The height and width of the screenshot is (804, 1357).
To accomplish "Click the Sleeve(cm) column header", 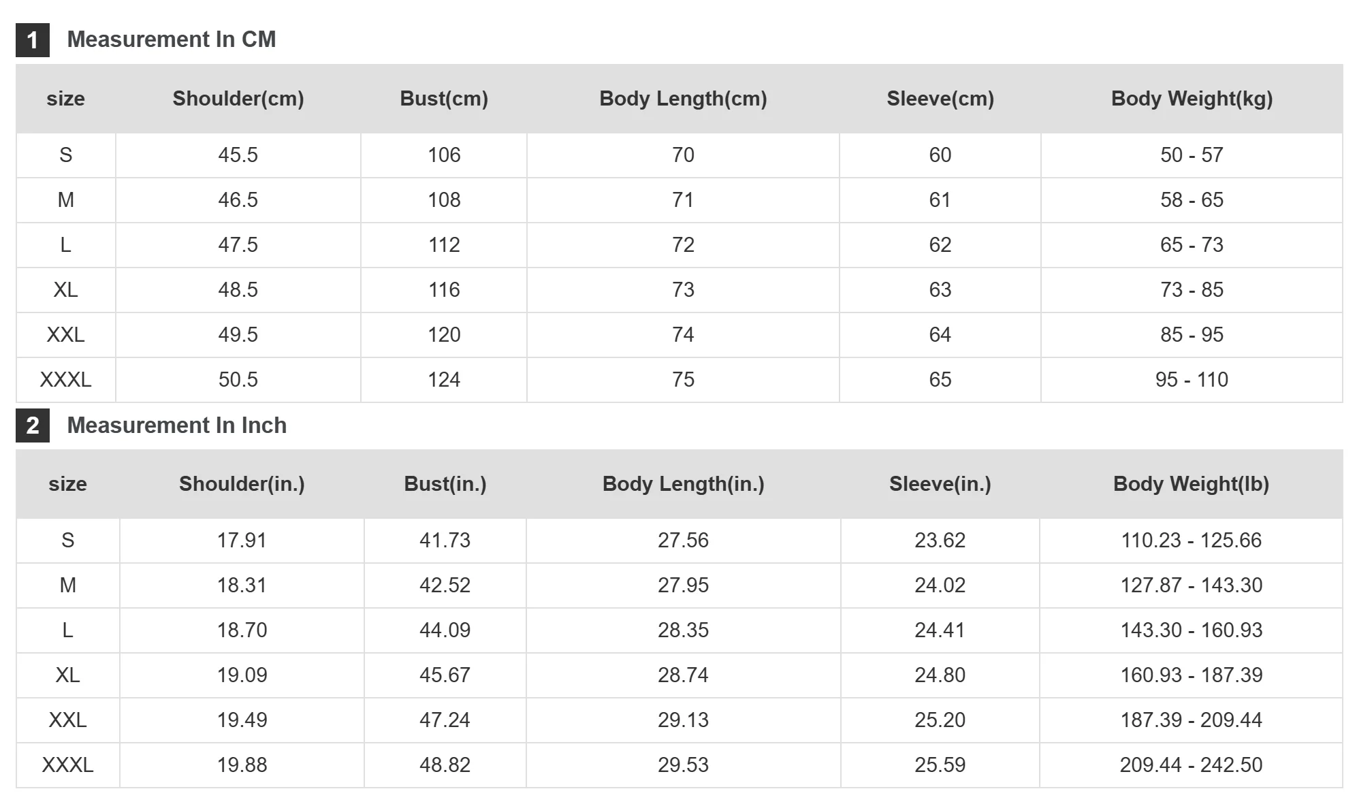I will coord(940,99).
